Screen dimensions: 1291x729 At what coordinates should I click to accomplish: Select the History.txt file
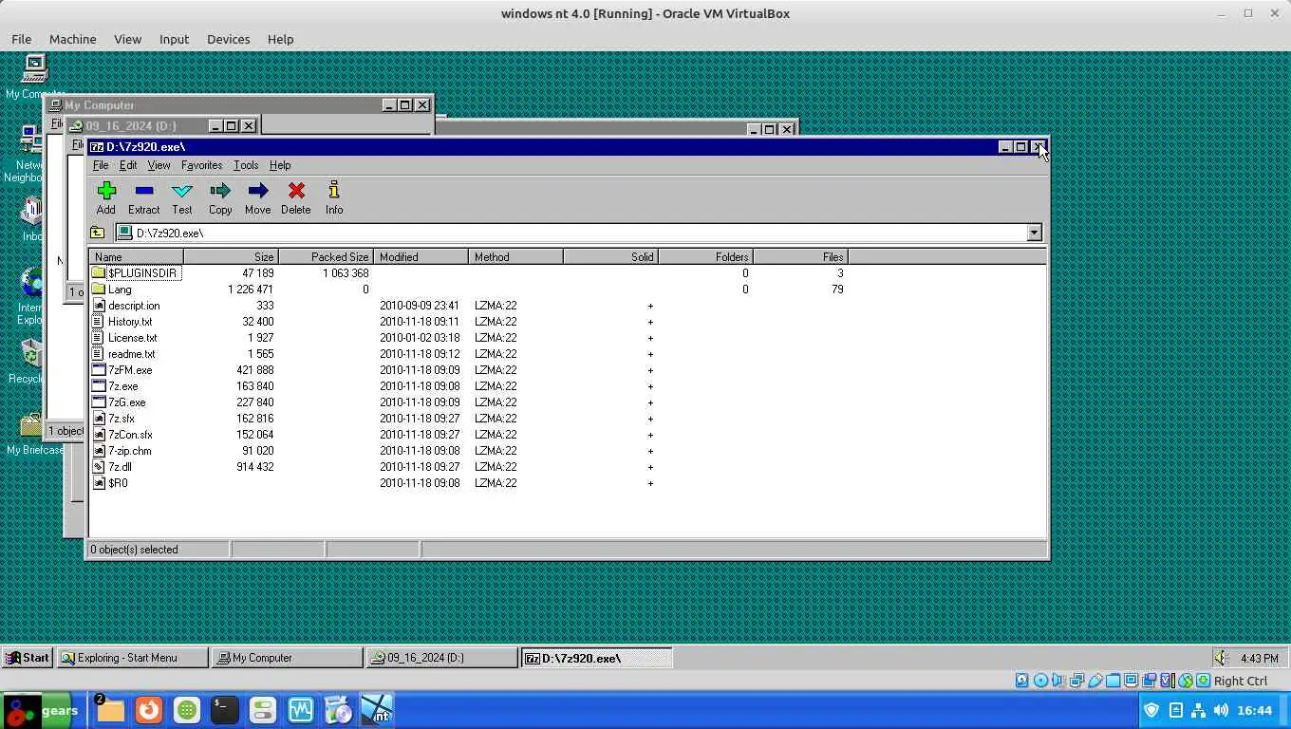(x=130, y=322)
